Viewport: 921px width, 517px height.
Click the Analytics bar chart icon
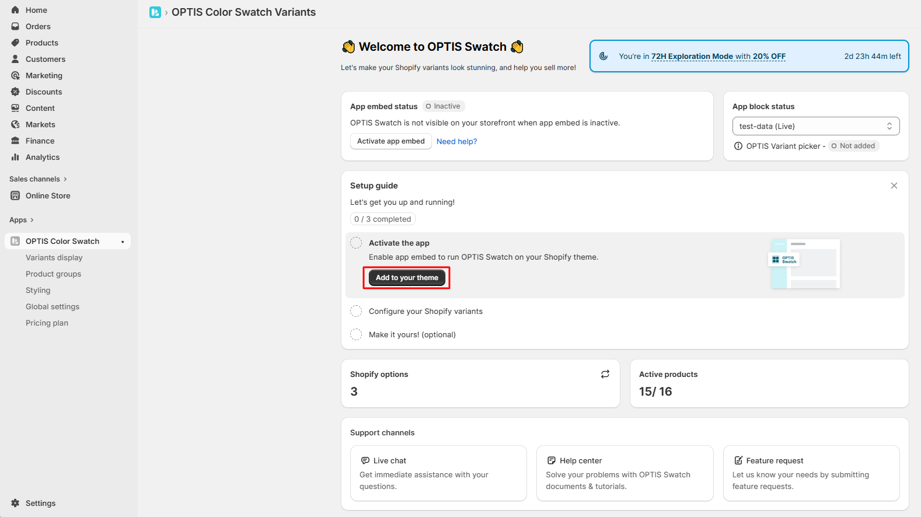pos(15,157)
